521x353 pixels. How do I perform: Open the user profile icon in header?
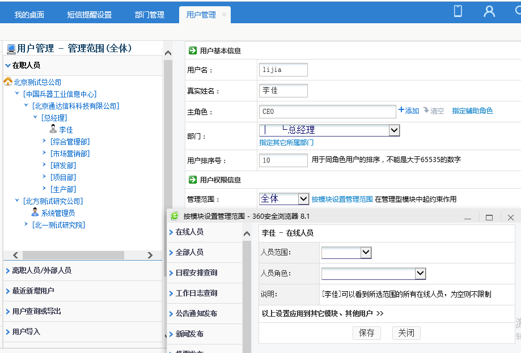pos(489,11)
